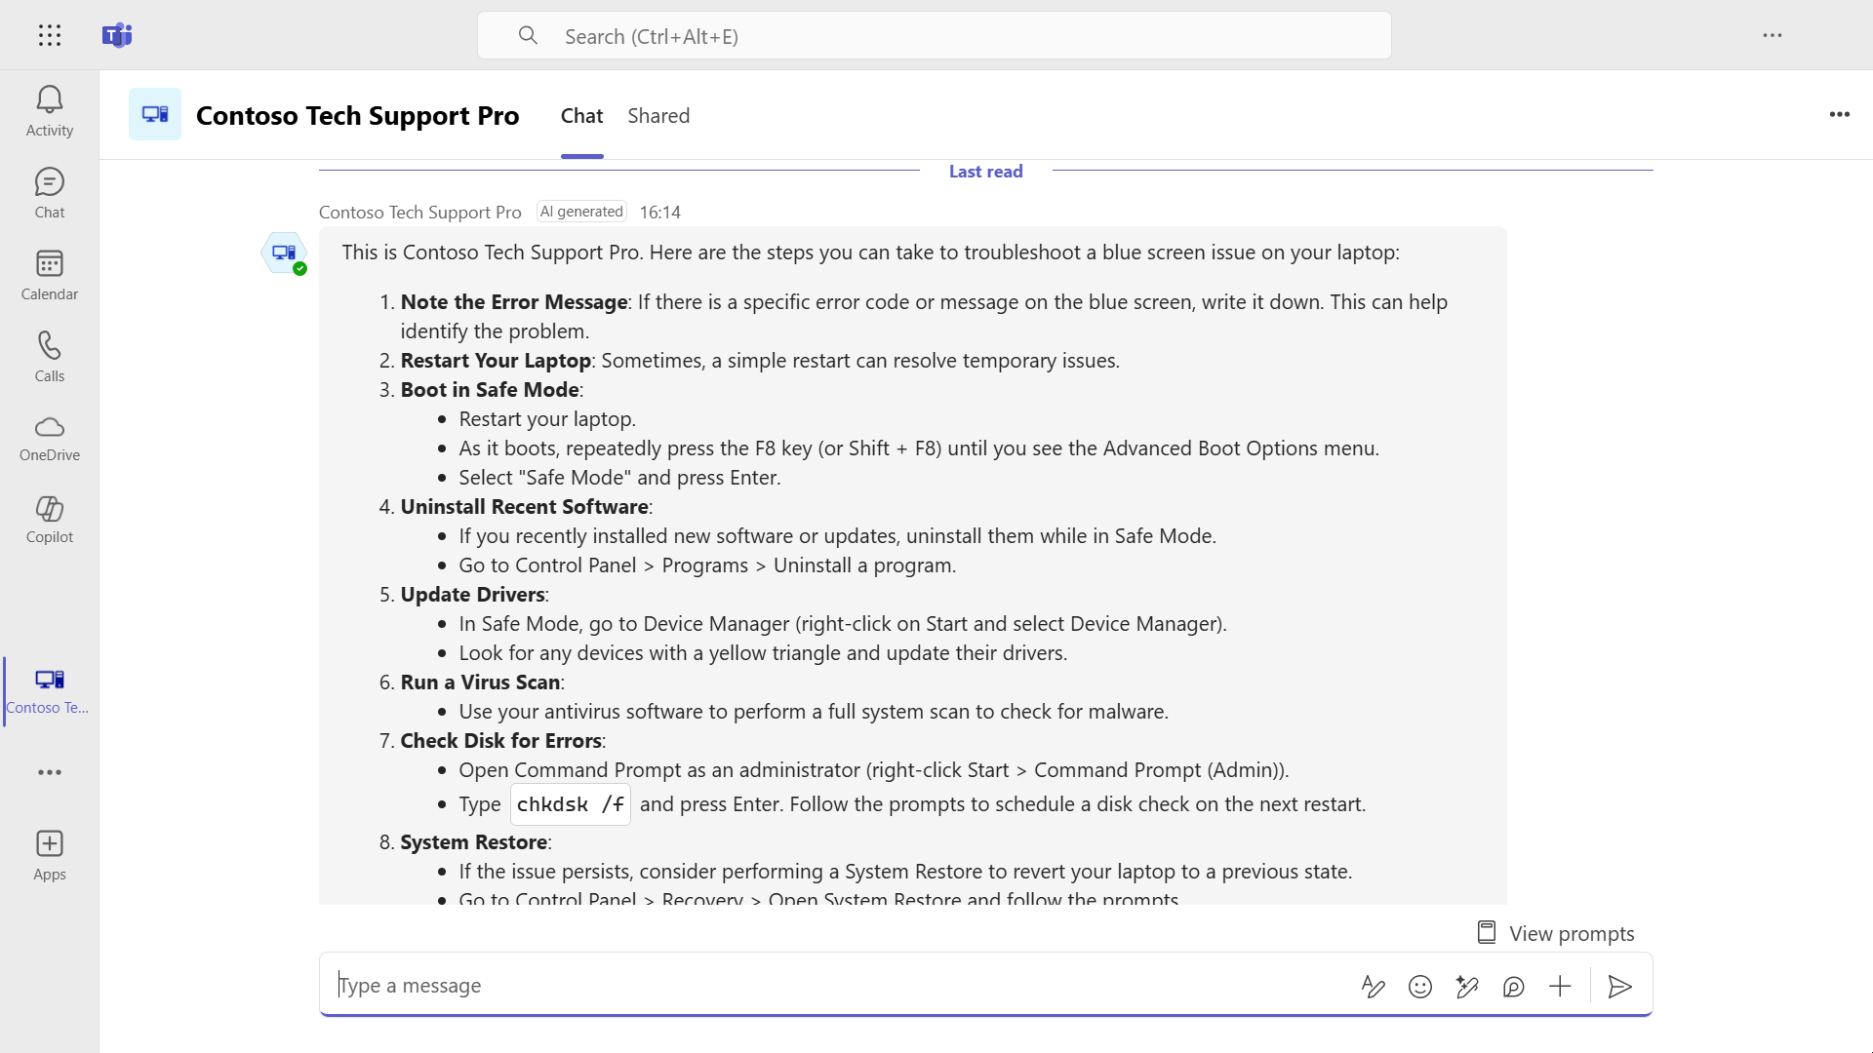Open chat header more options ellipsis
The width and height of the screenshot is (1873, 1053).
(1840, 115)
